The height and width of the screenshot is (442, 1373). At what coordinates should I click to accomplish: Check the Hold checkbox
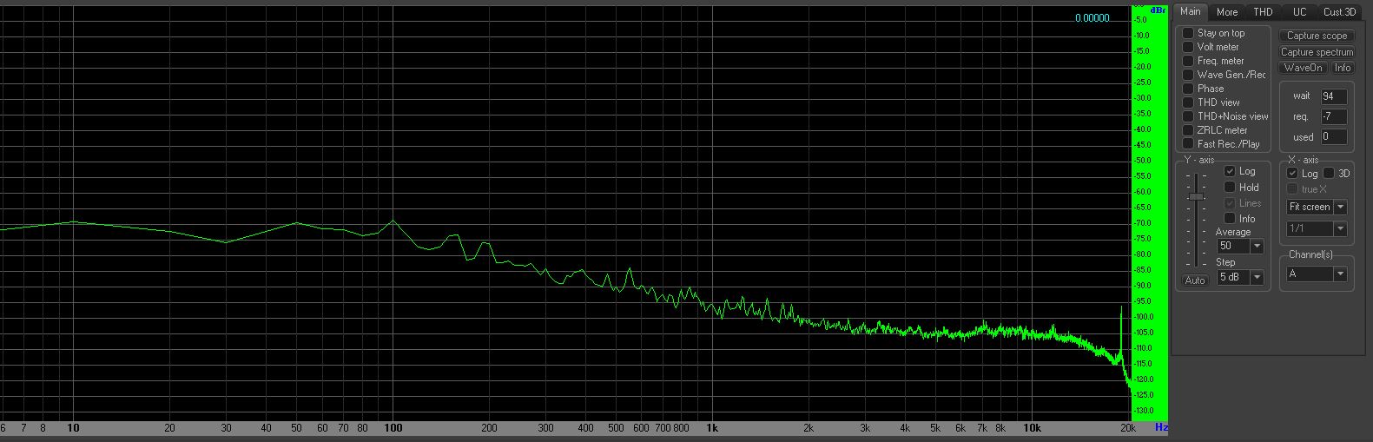click(x=1230, y=187)
